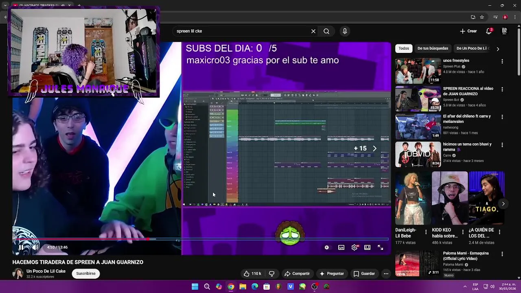Open Microsoft Store from taskbar
The width and height of the screenshot is (521, 293).
point(267,286)
